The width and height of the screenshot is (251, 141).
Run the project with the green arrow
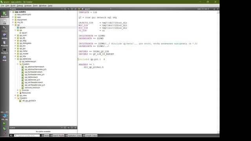4,124
